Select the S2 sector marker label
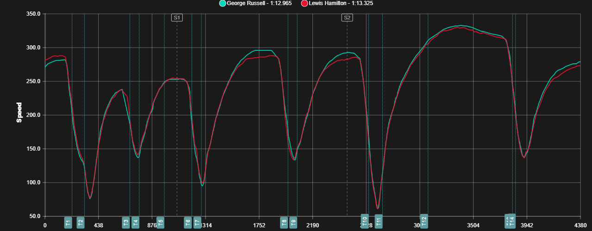Screen dimensions: 592x231 [x=347, y=18]
